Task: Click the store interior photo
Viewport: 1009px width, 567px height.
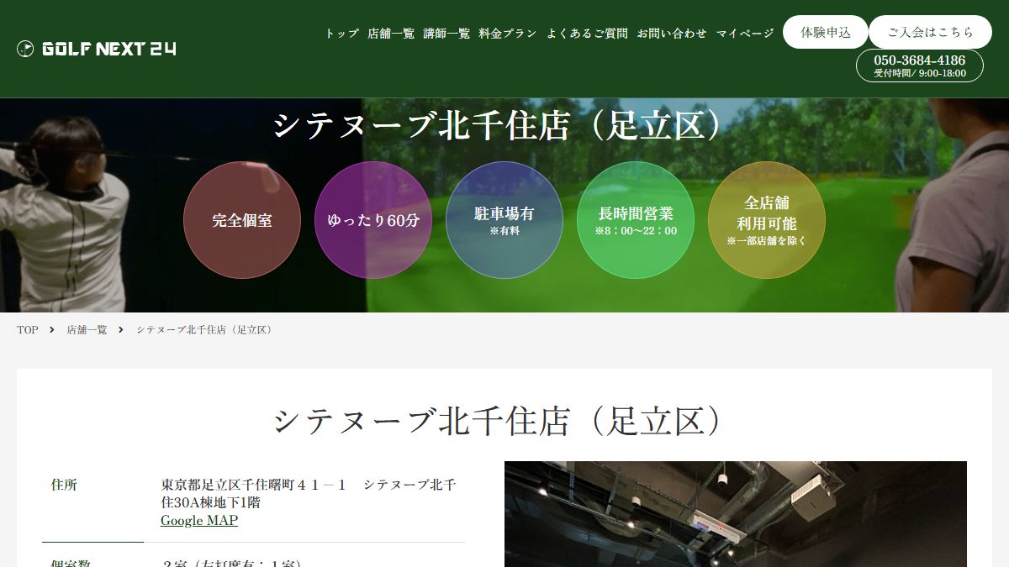Action: click(736, 514)
